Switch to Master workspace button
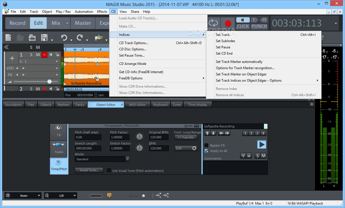This screenshot has width=345, height=208. tap(83, 23)
